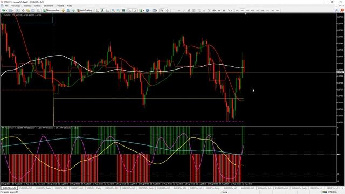Viewport: 345px width, 194px height.
Task: Zoom in on the chart
Action: [x=113, y=10]
